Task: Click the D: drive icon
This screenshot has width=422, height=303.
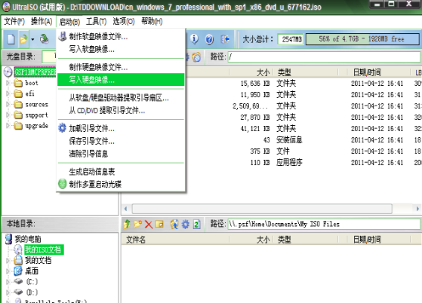Action: pyautogui.click(x=18, y=292)
